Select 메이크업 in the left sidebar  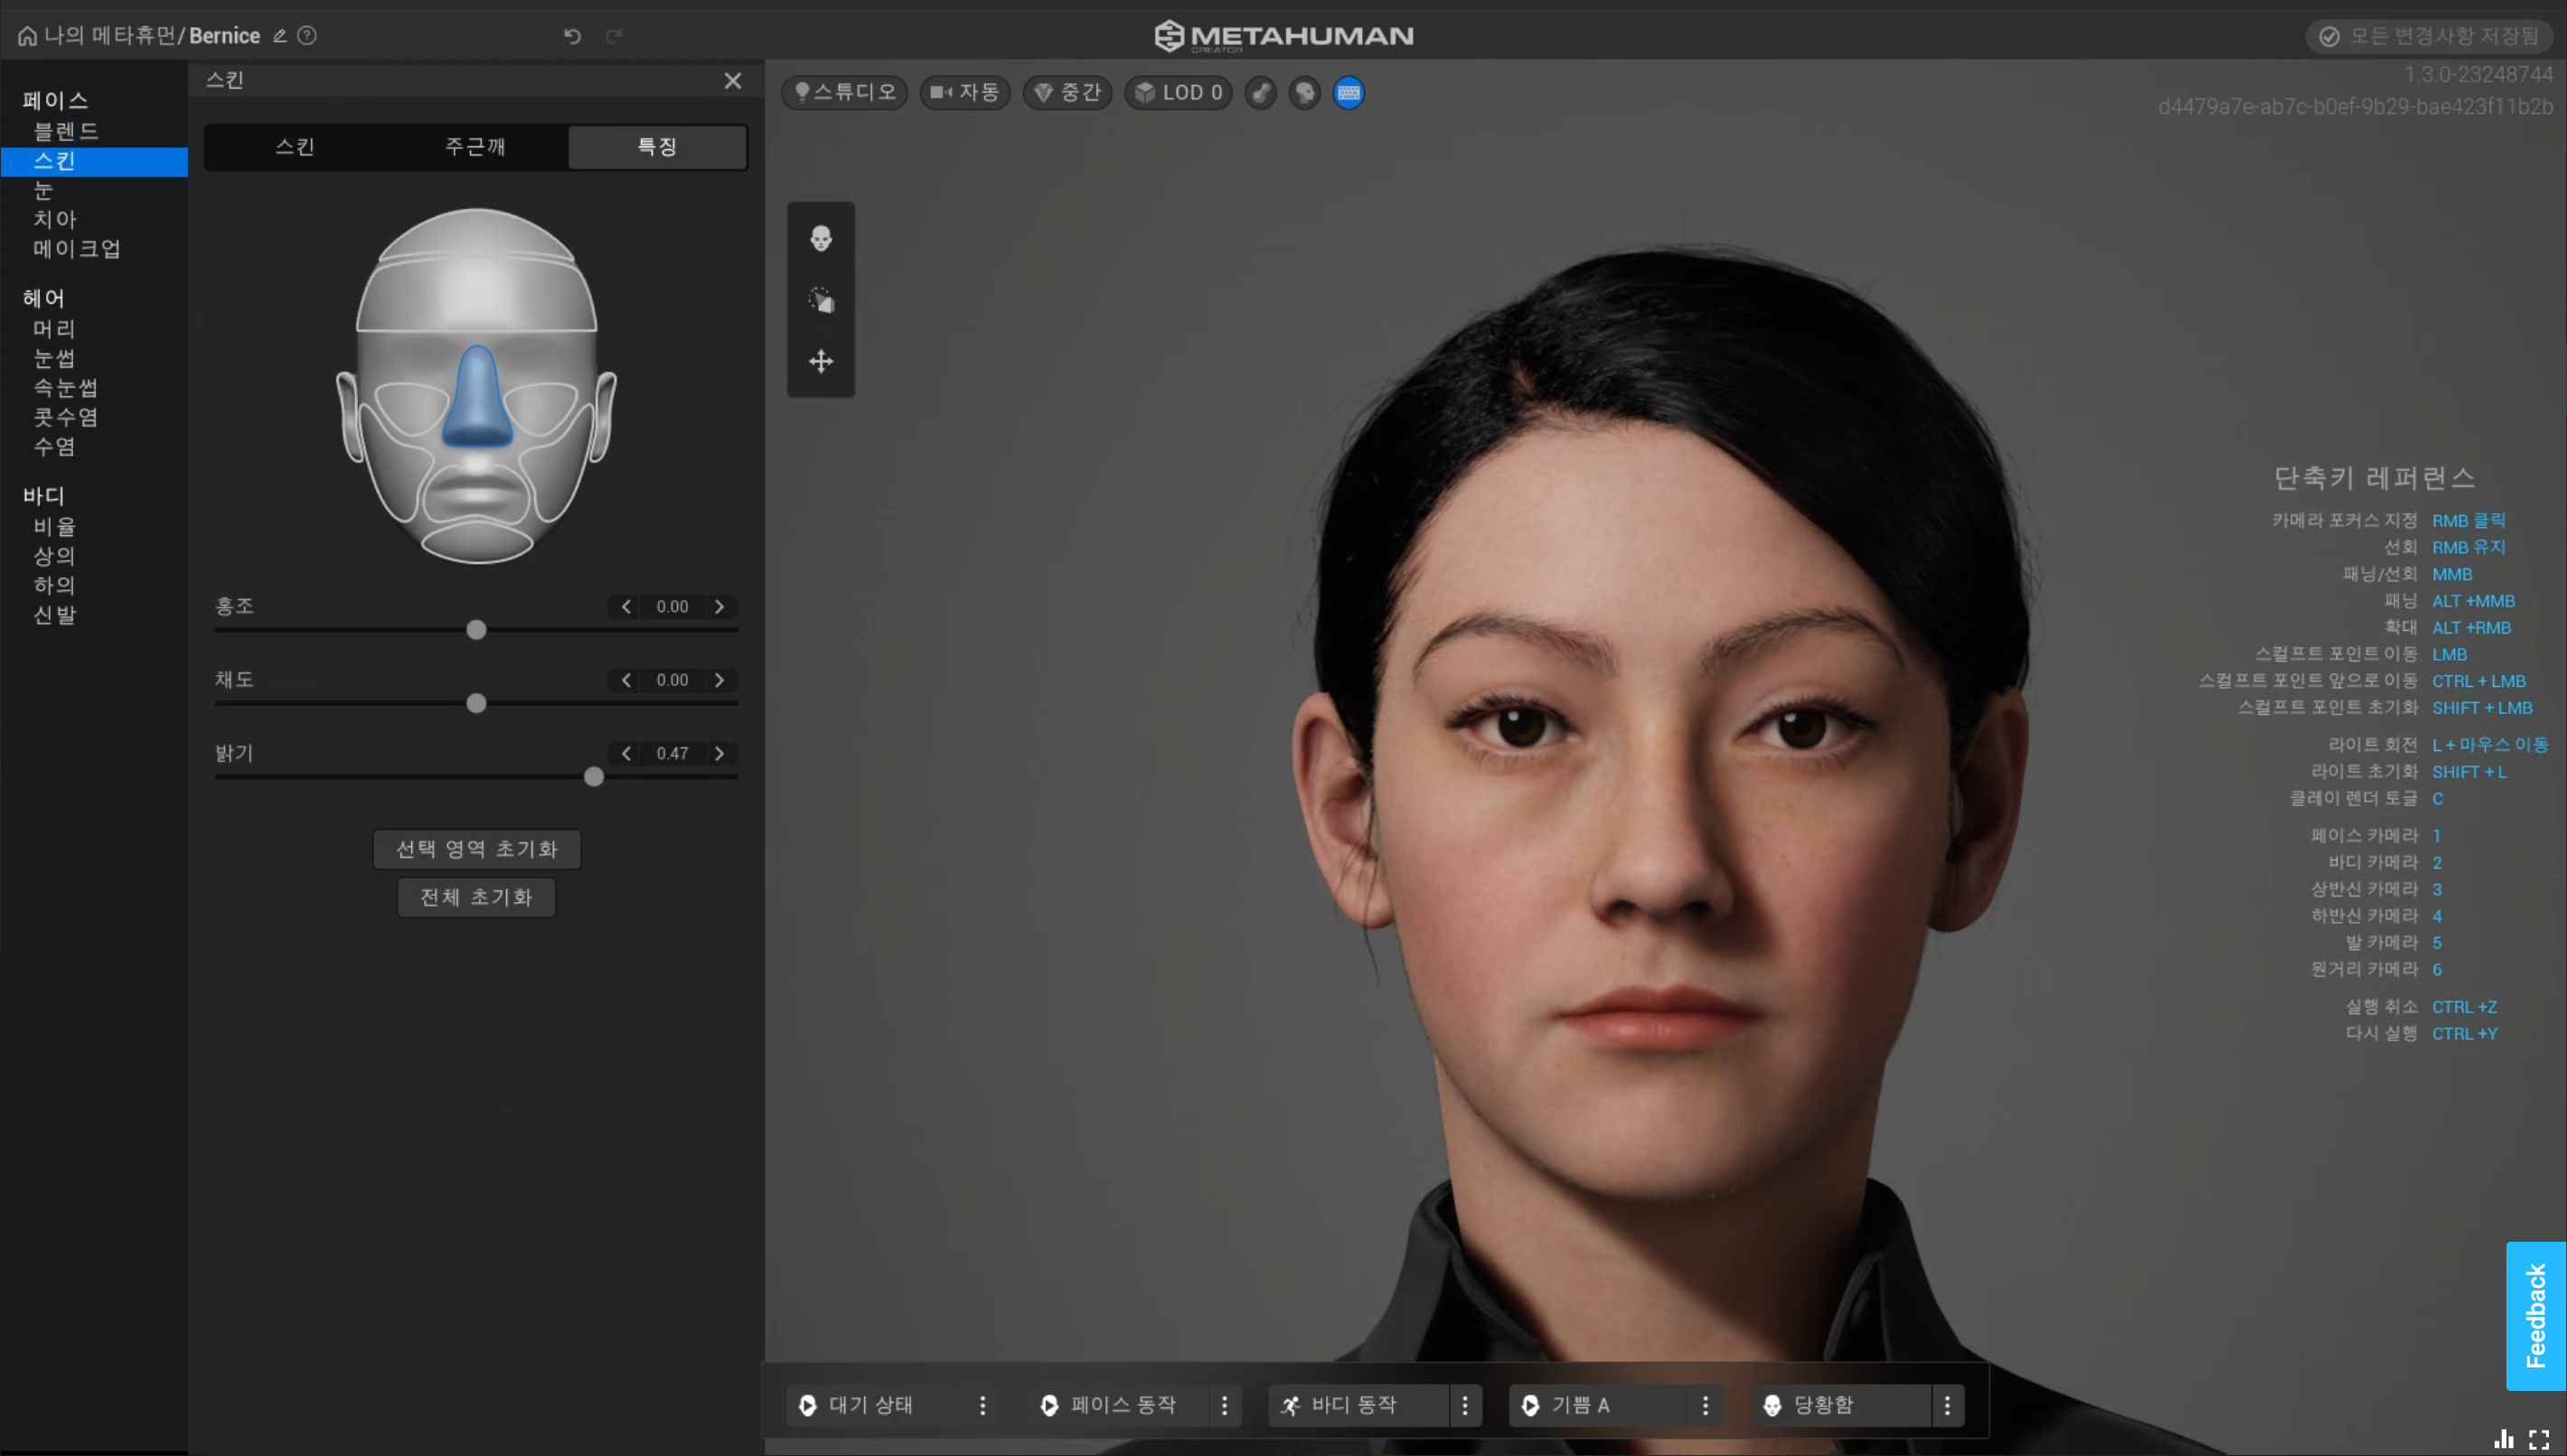77,249
